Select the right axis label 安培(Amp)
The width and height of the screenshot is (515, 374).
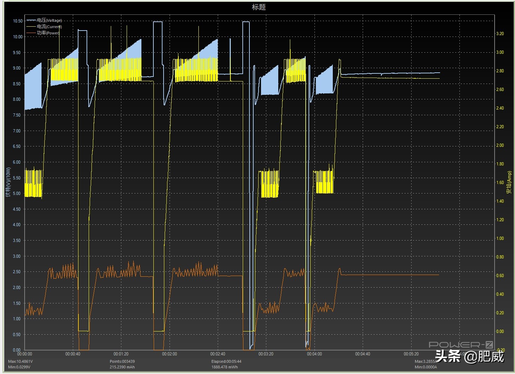point(509,182)
